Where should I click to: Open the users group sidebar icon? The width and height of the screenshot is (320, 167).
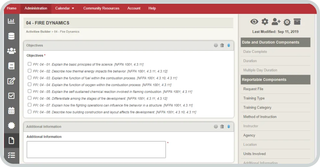tap(11, 51)
